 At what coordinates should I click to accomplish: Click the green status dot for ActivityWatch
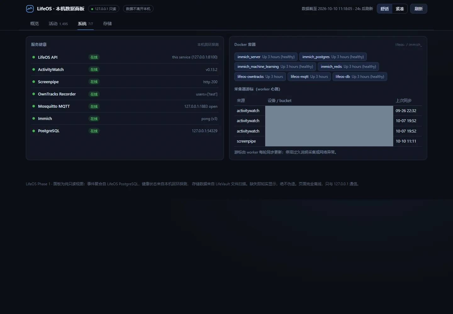coord(34,69)
